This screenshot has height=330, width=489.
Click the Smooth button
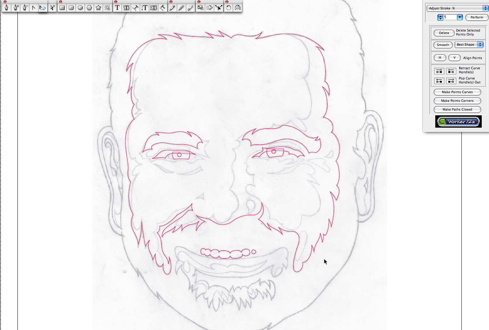coord(443,45)
